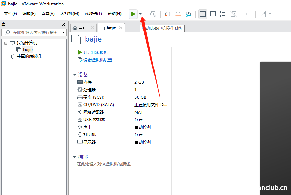This screenshot has height=195, width=291.
Task: Enter full screen mode icon
Action: 223,14
